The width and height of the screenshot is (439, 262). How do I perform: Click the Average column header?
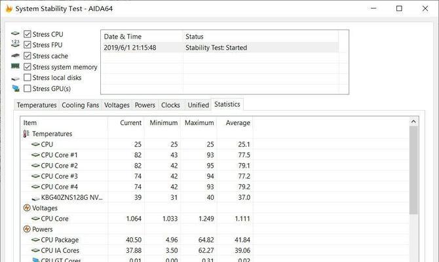pyautogui.click(x=235, y=123)
